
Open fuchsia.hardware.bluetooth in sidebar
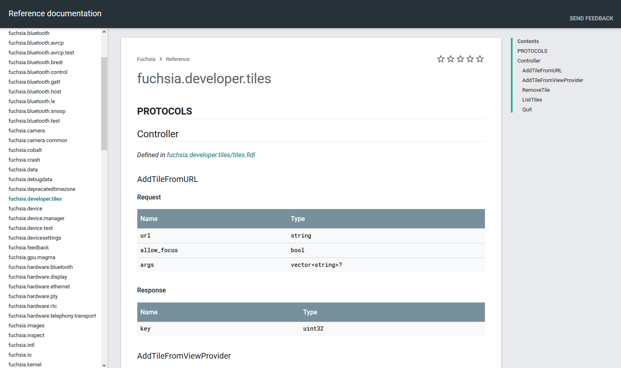(x=41, y=267)
